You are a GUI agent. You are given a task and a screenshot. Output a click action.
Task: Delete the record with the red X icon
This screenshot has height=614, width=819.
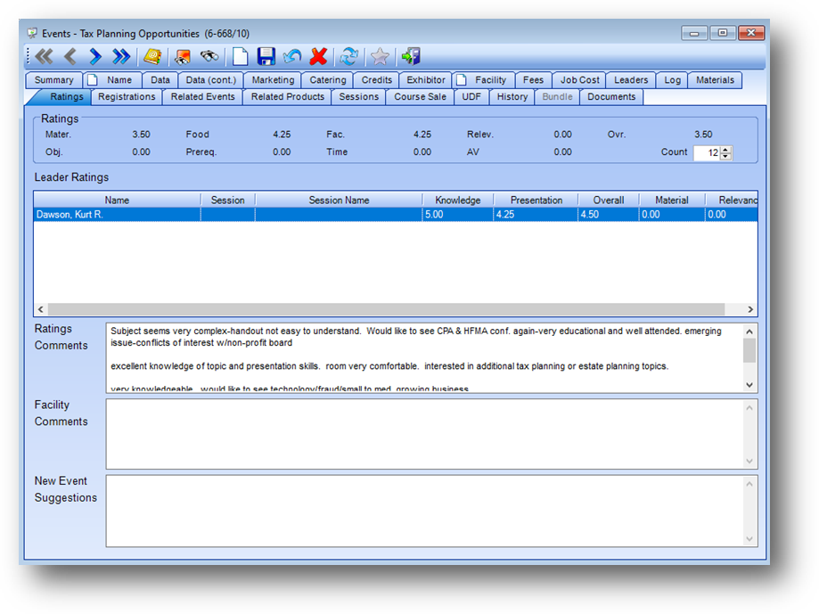point(318,56)
